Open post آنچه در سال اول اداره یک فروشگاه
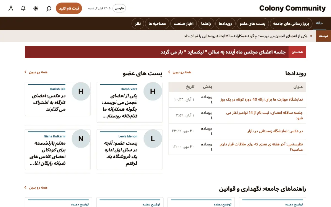 point(121,153)
